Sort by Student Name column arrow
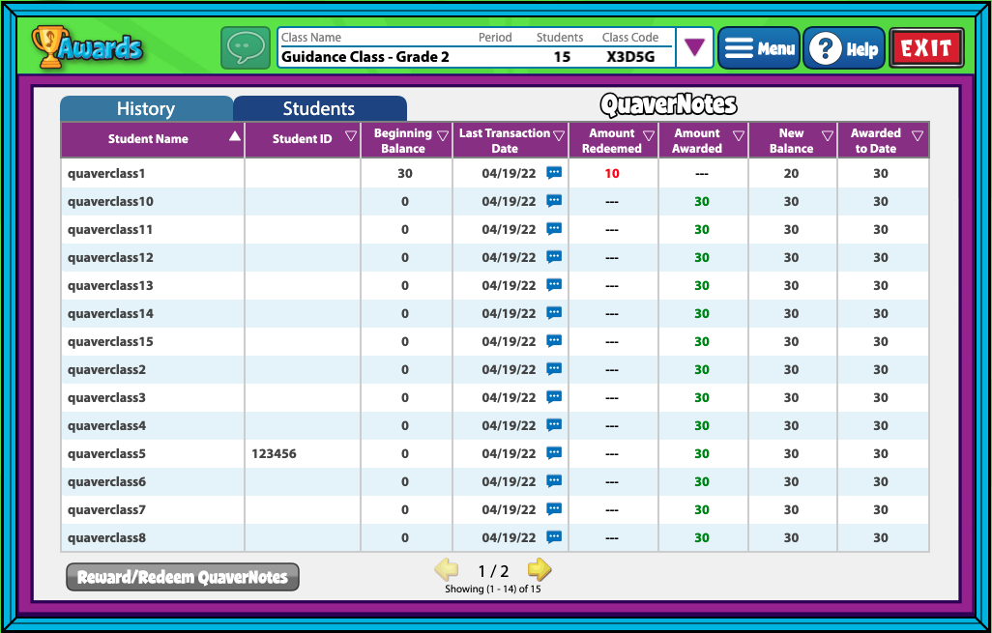Viewport: 992px width, 633px height. click(x=235, y=136)
